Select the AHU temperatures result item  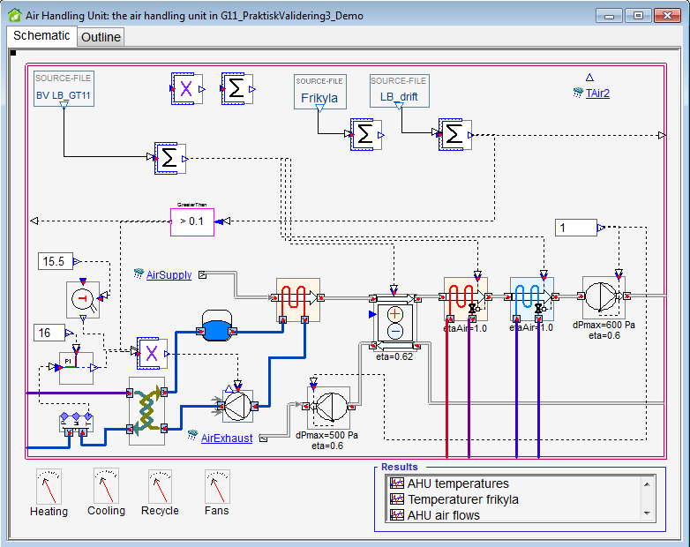(x=458, y=483)
